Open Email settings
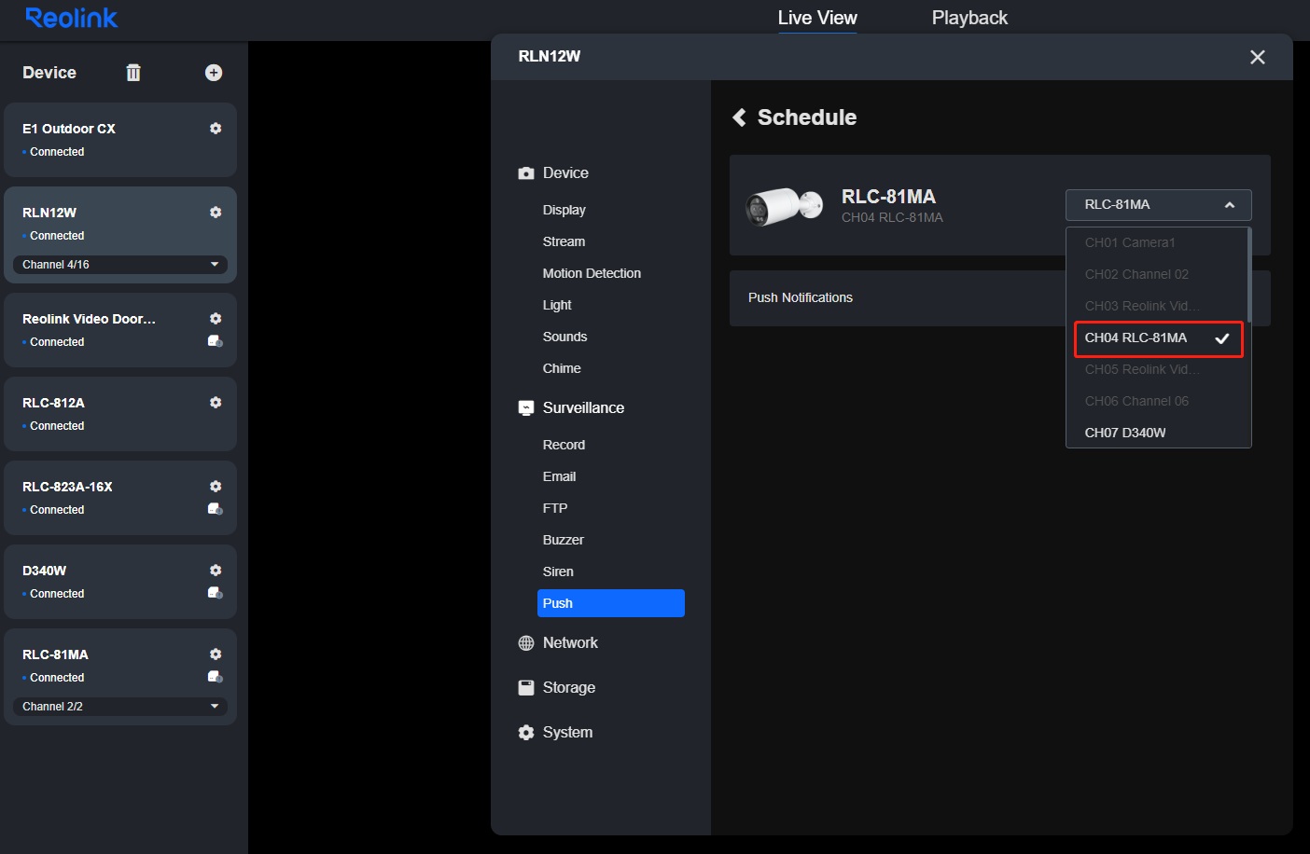The width and height of the screenshot is (1310, 854). tap(559, 476)
